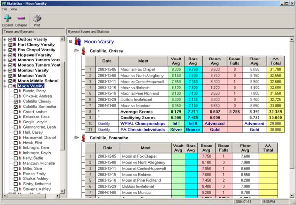Expand the Monaca Turners Yout tree node
Viewport: 296px width, 205px height.
point(5,65)
